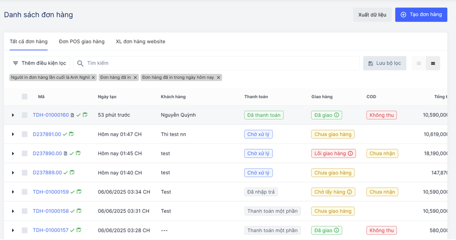Check the box for order TDH-01000160
The height and width of the screenshot is (240, 456).
24,115
